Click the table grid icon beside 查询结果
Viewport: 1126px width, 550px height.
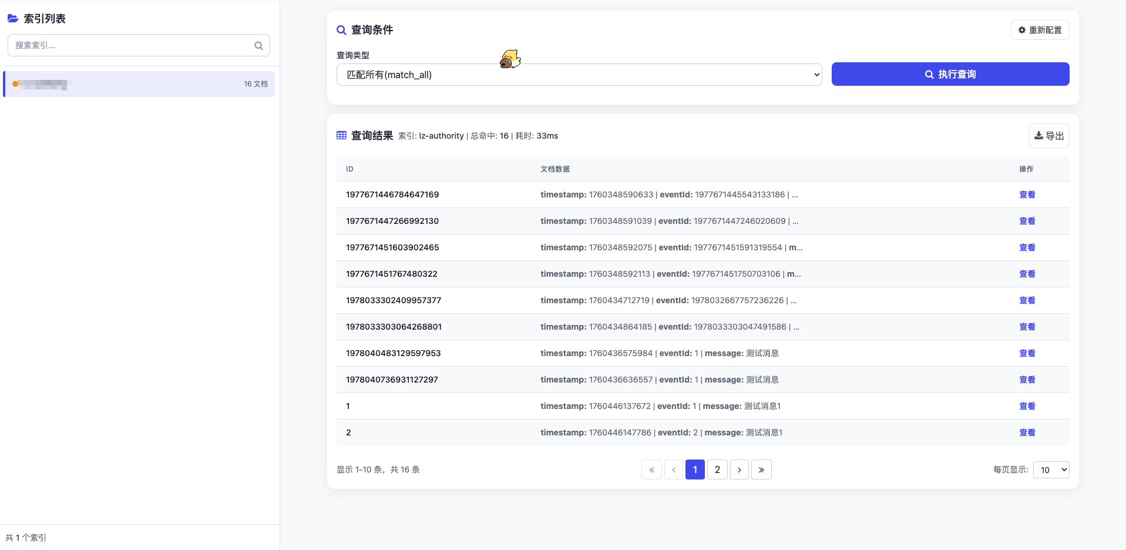coord(341,135)
